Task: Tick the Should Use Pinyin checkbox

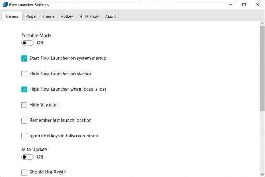Action: tap(24, 172)
